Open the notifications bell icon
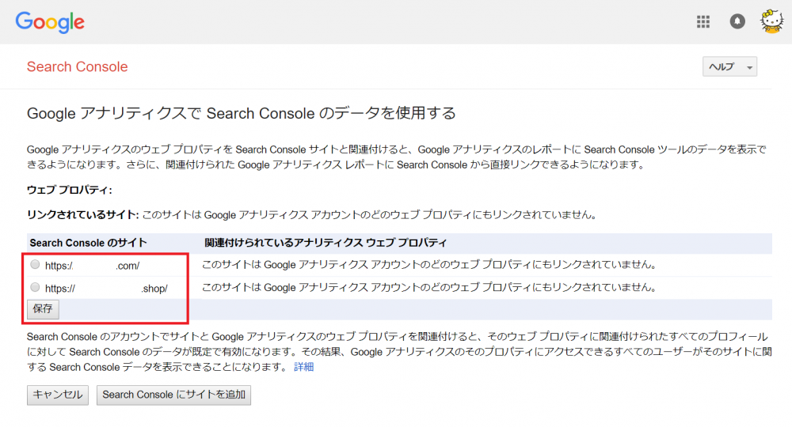 pos(737,21)
